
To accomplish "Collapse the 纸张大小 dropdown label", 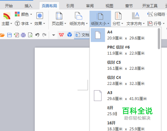I will [100, 23].
